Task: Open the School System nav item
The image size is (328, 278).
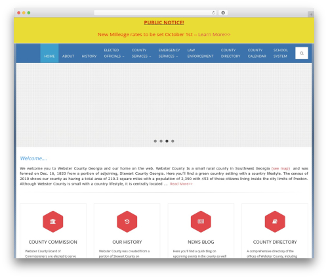Action: (280, 53)
